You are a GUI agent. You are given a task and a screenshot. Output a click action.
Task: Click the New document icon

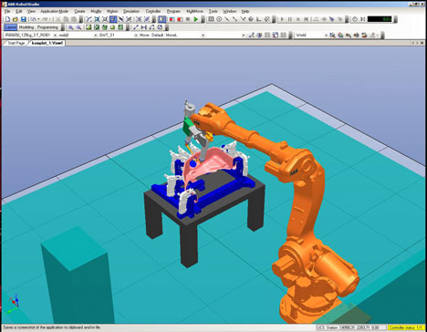tap(8, 19)
